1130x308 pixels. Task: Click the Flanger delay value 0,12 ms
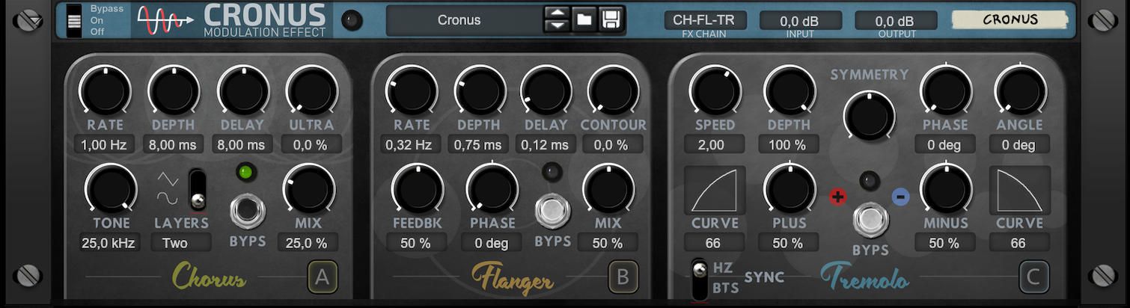point(546,145)
